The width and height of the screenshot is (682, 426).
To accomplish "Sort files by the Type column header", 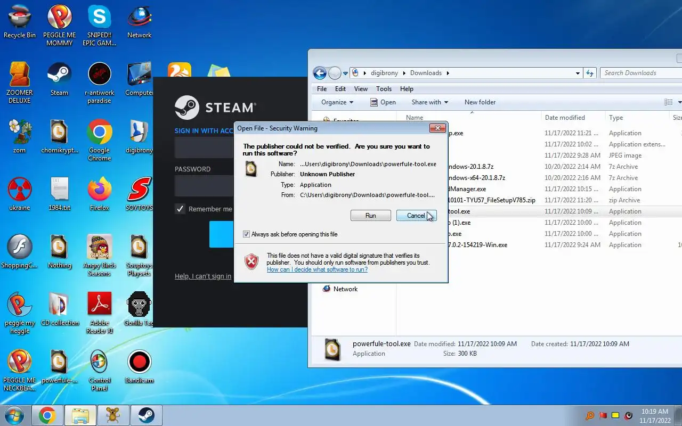I will (x=638, y=118).
